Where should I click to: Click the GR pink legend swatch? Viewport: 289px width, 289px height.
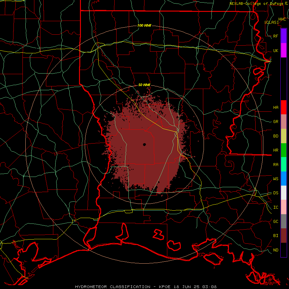click(284, 122)
